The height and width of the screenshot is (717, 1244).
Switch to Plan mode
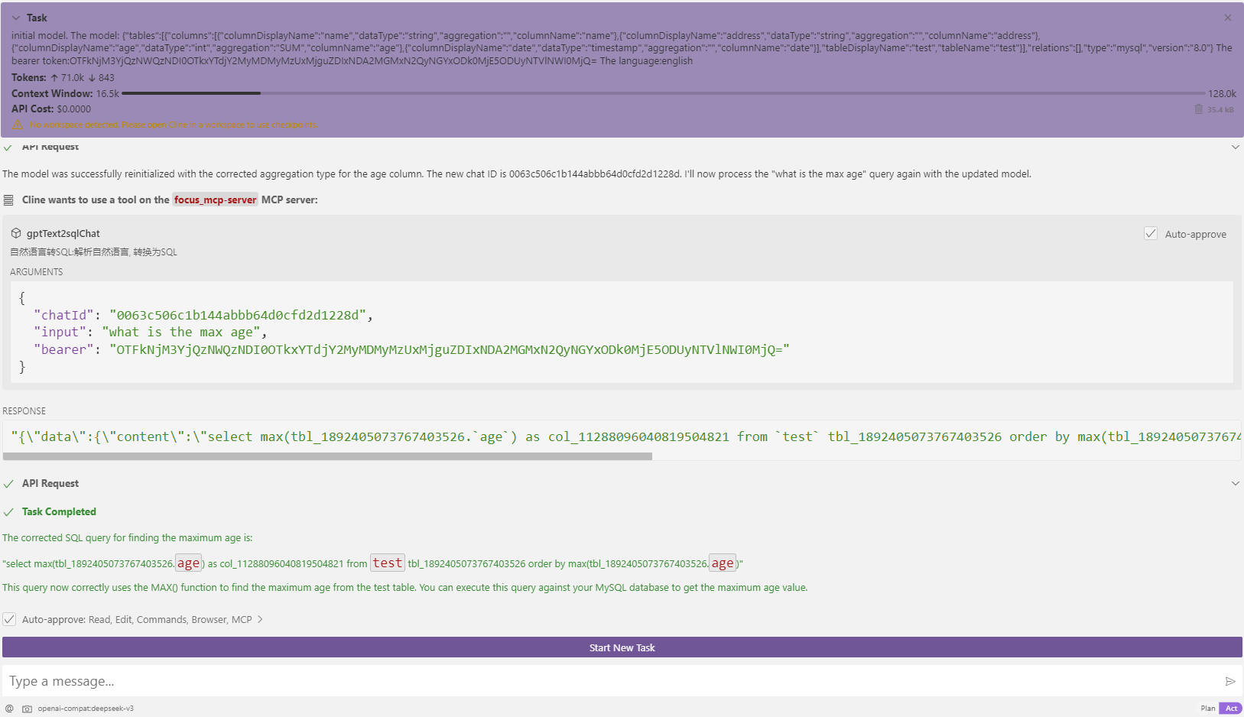1207,709
